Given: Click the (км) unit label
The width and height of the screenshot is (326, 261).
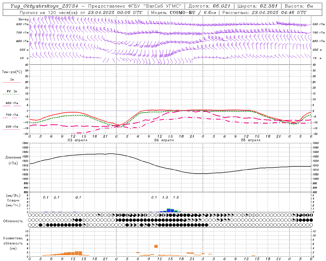Looking at the screenshot, I should tap(13, 248).
